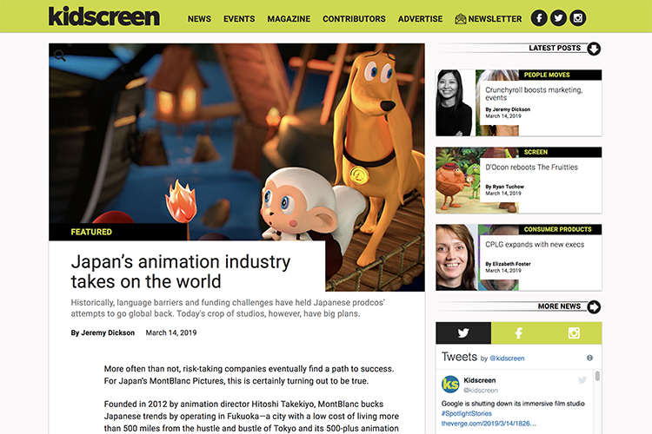The image size is (652, 434).
Task: Switch to the Facebook feed tab
Action: coord(518,332)
